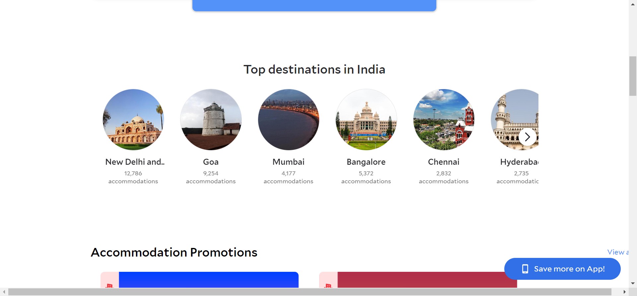Click the vertical scrollbar down arrow
This screenshot has height=296, width=637.
coord(633,283)
